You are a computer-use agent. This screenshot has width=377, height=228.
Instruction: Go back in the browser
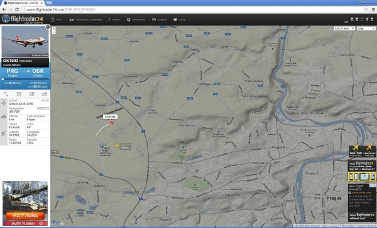pyautogui.click(x=4, y=9)
